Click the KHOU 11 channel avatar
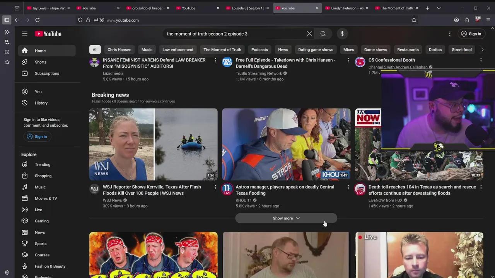495x278 pixels. [x=227, y=188]
